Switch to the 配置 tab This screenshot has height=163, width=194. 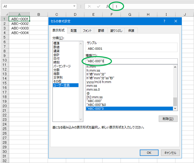[x=74, y=31]
